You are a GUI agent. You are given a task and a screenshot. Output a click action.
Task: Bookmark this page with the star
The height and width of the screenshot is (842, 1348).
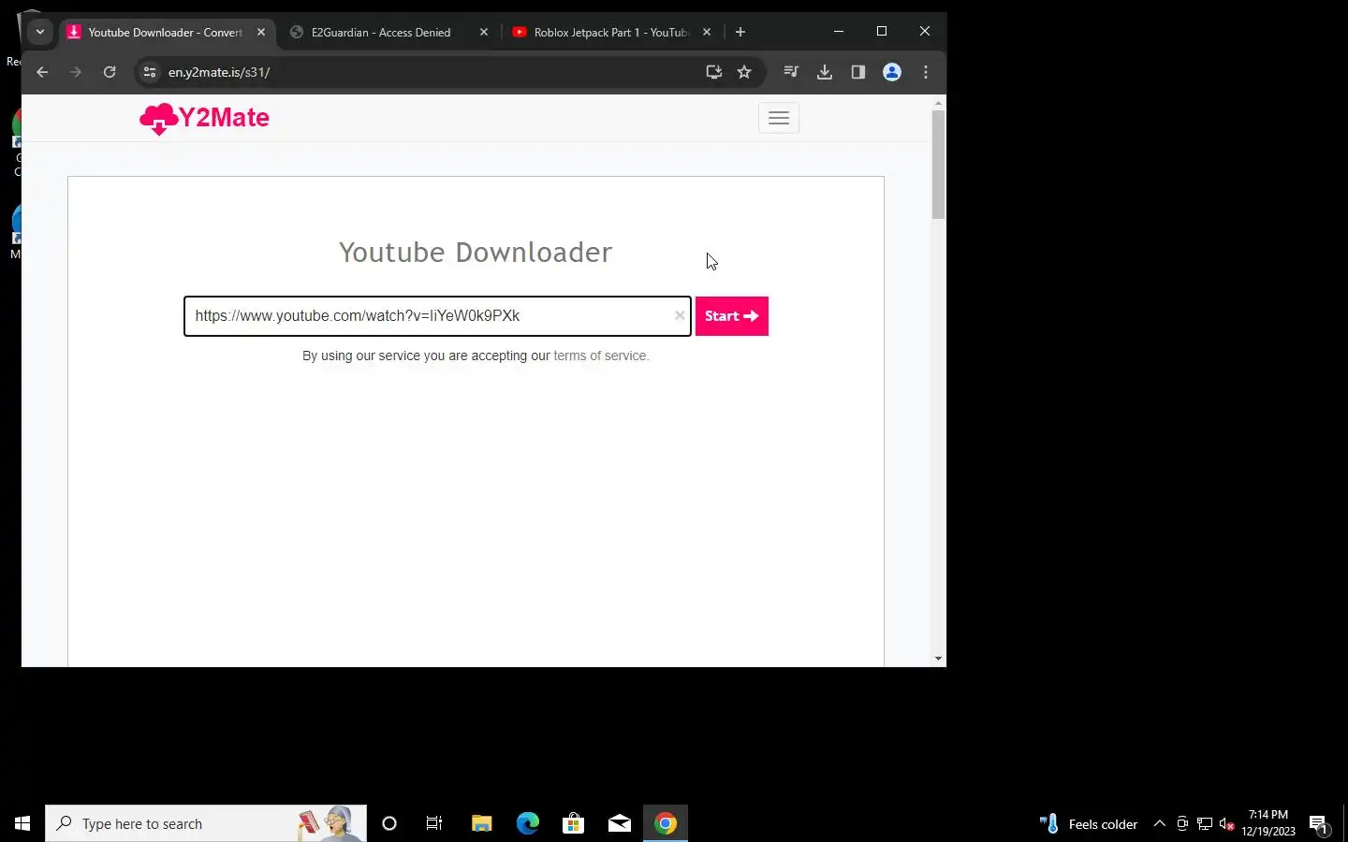coord(744,72)
